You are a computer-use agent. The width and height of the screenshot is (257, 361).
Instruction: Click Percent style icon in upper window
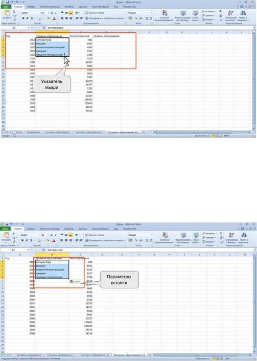click(x=136, y=18)
